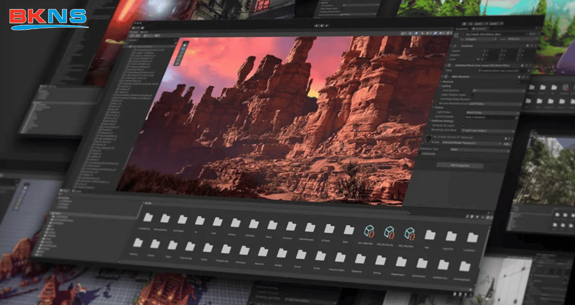Click the BKNS logo

coord(48,18)
